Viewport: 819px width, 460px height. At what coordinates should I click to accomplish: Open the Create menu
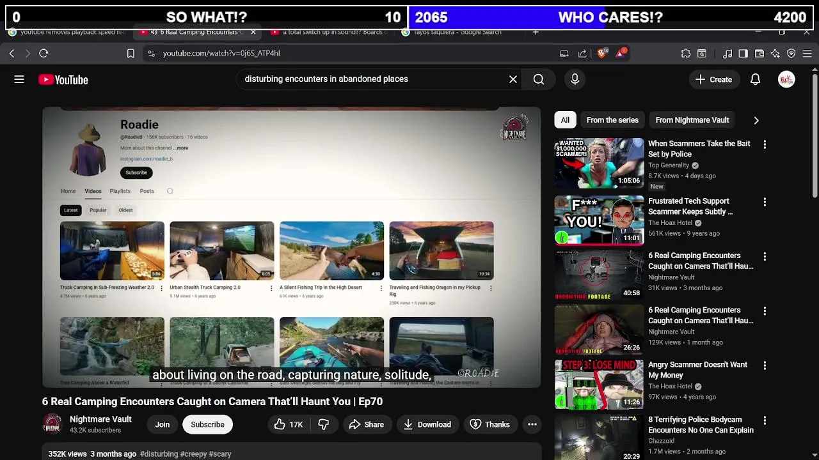tap(714, 79)
